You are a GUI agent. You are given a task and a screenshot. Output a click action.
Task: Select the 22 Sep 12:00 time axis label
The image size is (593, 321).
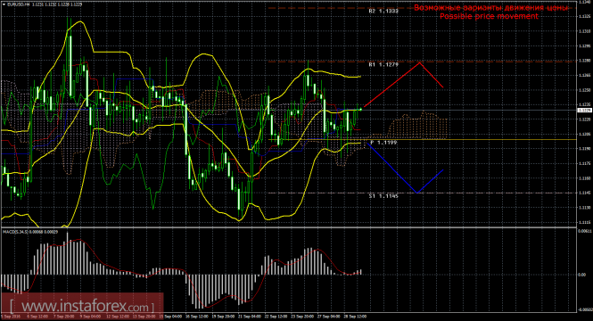[276, 316]
